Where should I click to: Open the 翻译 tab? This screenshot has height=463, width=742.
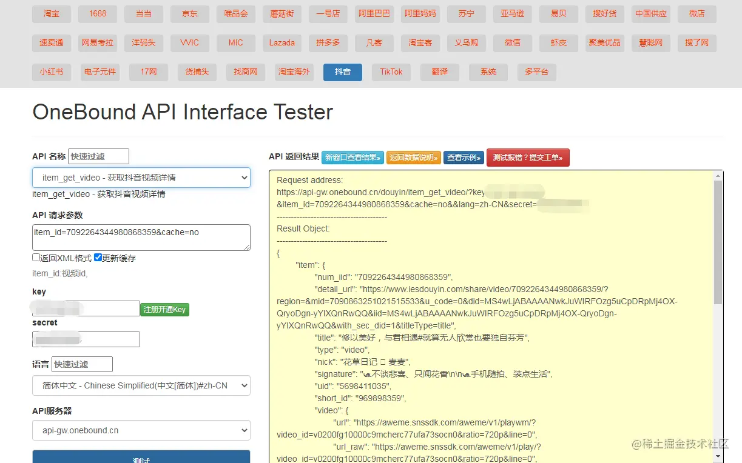point(440,72)
